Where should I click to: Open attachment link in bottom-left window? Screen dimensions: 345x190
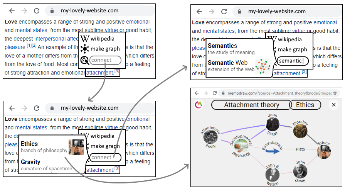pos(100,170)
